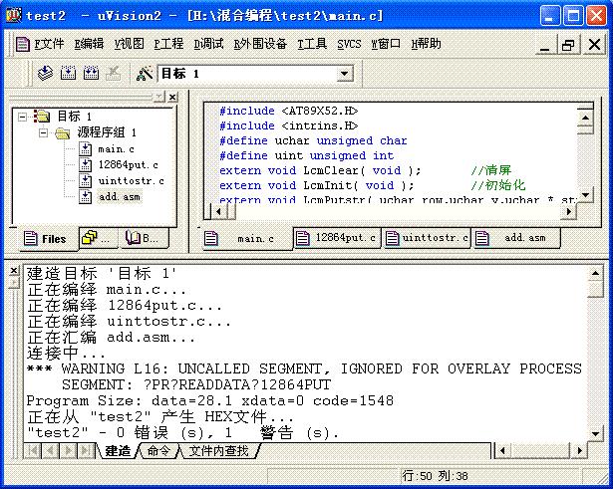Switch to uinttostr.c editor tab
This screenshot has width=613, height=489.
point(427,237)
